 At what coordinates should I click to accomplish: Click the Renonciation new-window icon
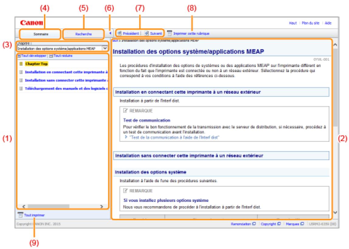tap(254, 224)
